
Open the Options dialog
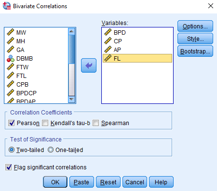point(195,26)
